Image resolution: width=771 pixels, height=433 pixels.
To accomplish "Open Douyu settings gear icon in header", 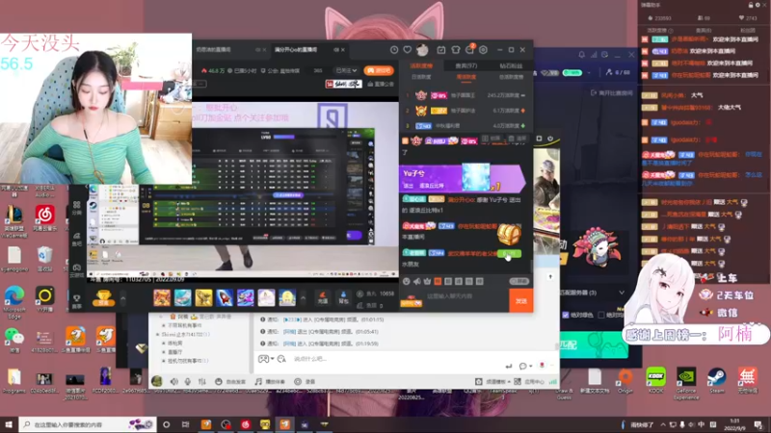I will [484, 50].
